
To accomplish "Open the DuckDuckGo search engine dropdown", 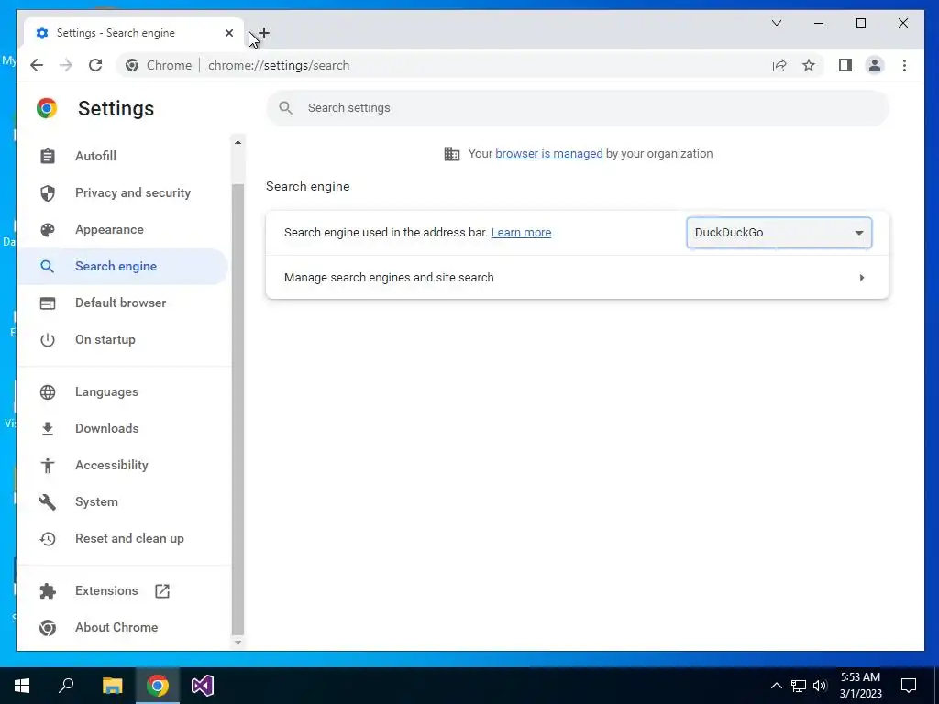I will [779, 233].
